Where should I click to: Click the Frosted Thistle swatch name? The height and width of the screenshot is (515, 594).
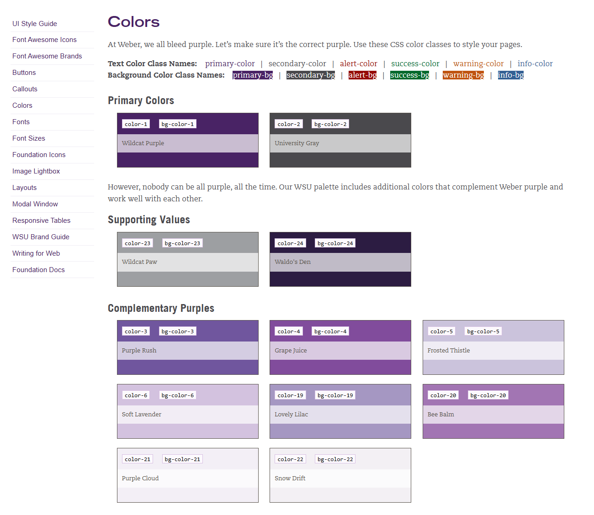(449, 351)
